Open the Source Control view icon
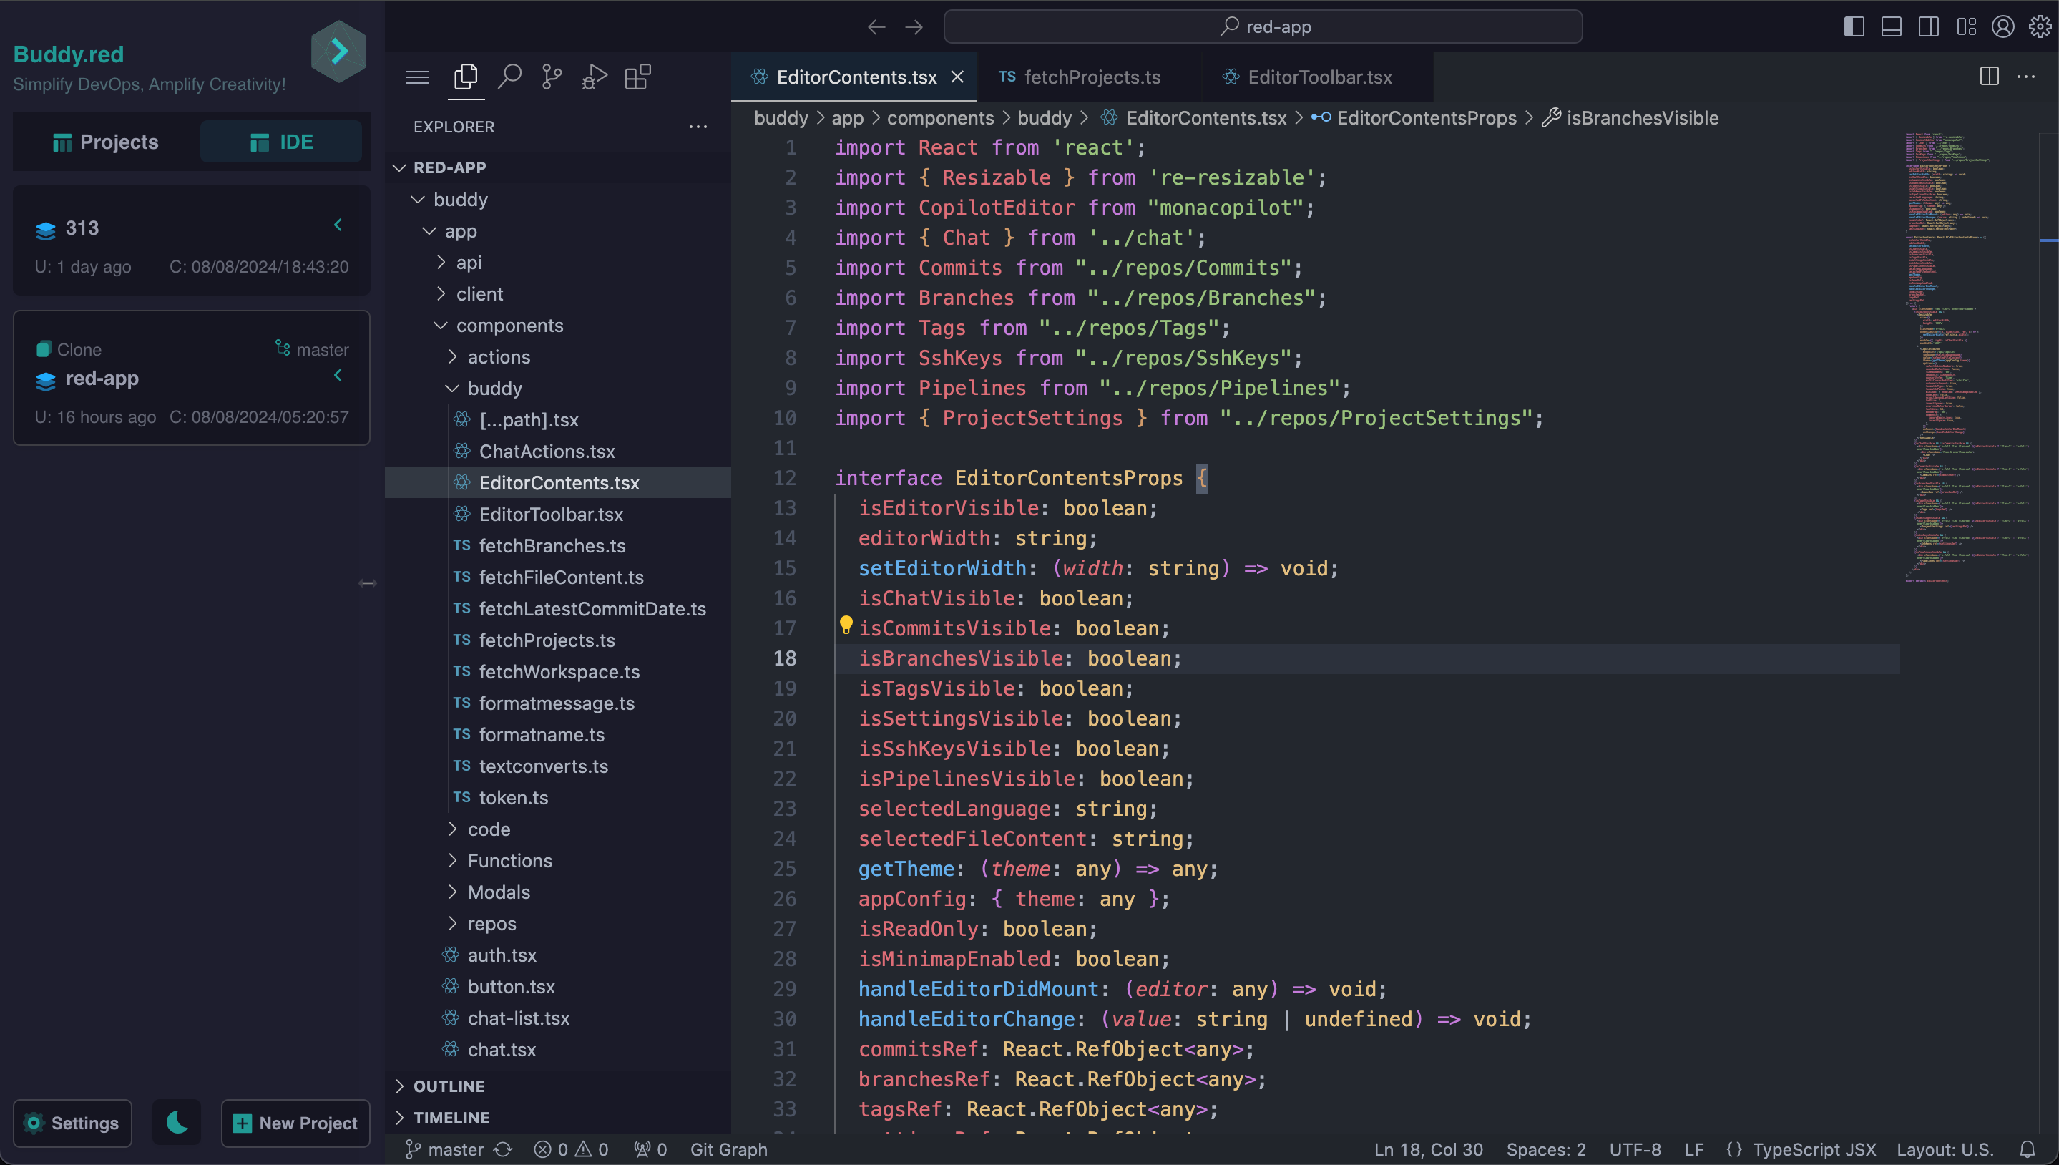 click(x=552, y=77)
